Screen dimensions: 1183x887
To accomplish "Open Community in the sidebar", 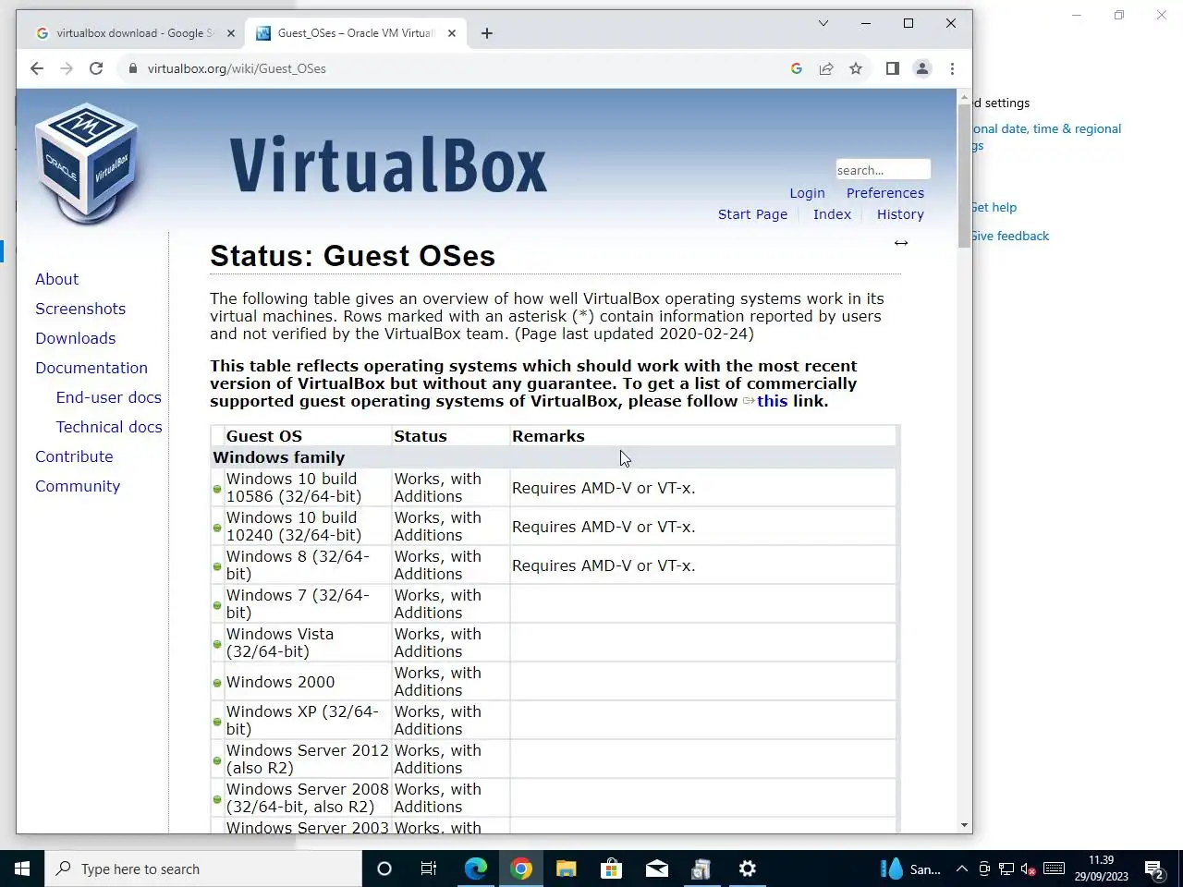I will tap(78, 486).
